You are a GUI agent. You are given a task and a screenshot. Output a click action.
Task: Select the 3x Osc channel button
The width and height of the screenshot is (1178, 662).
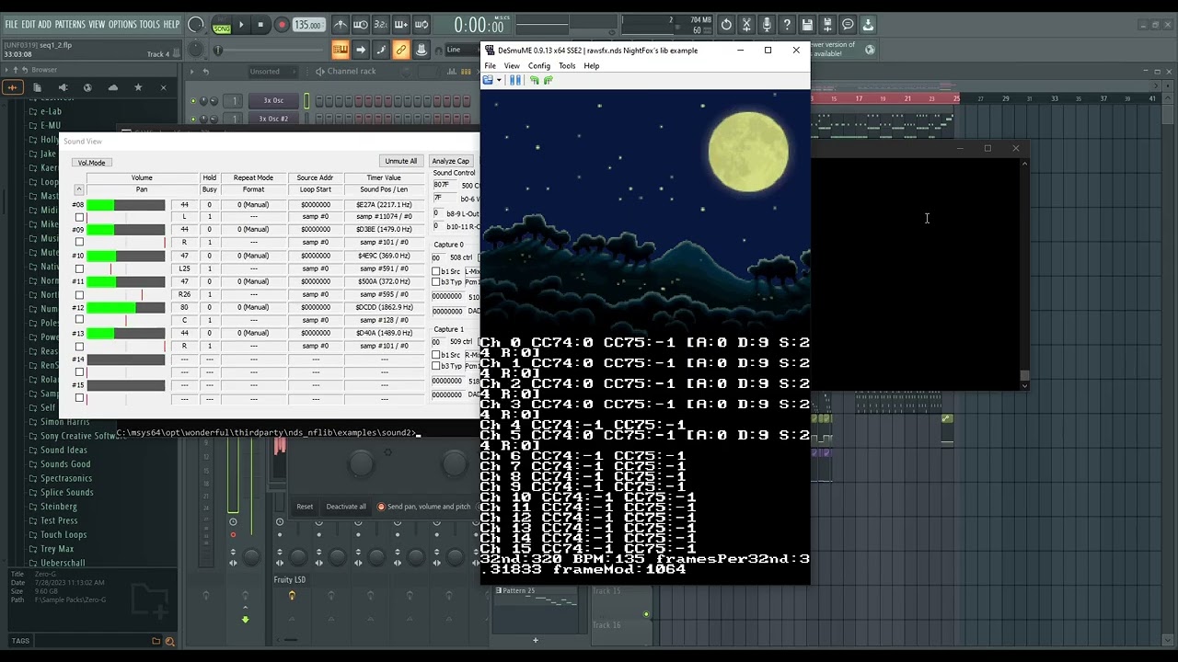(273, 100)
